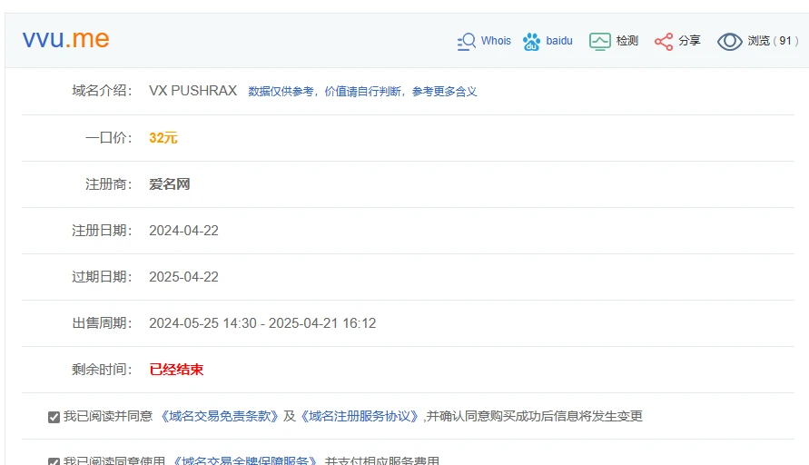Screen dimensions: 809x465
Task: Open the baidu text link
Action: 559,41
